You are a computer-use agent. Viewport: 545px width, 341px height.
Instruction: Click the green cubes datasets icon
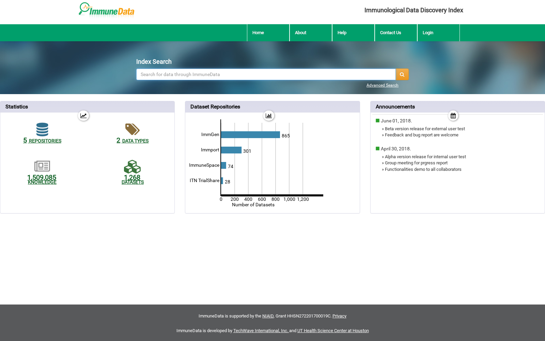pos(133,167)
